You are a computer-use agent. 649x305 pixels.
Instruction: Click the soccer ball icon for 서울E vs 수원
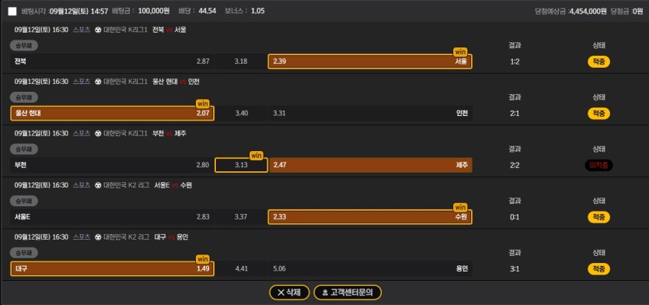(x=98, y=185)
